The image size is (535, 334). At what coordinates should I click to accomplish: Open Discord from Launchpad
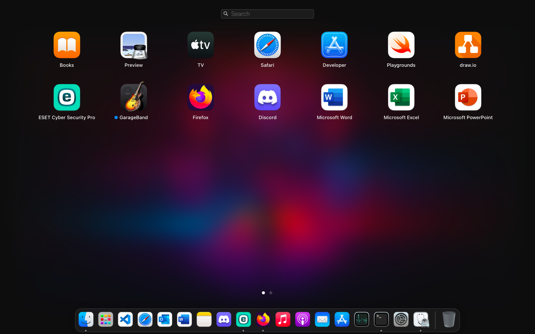click(x=267, y=97)
